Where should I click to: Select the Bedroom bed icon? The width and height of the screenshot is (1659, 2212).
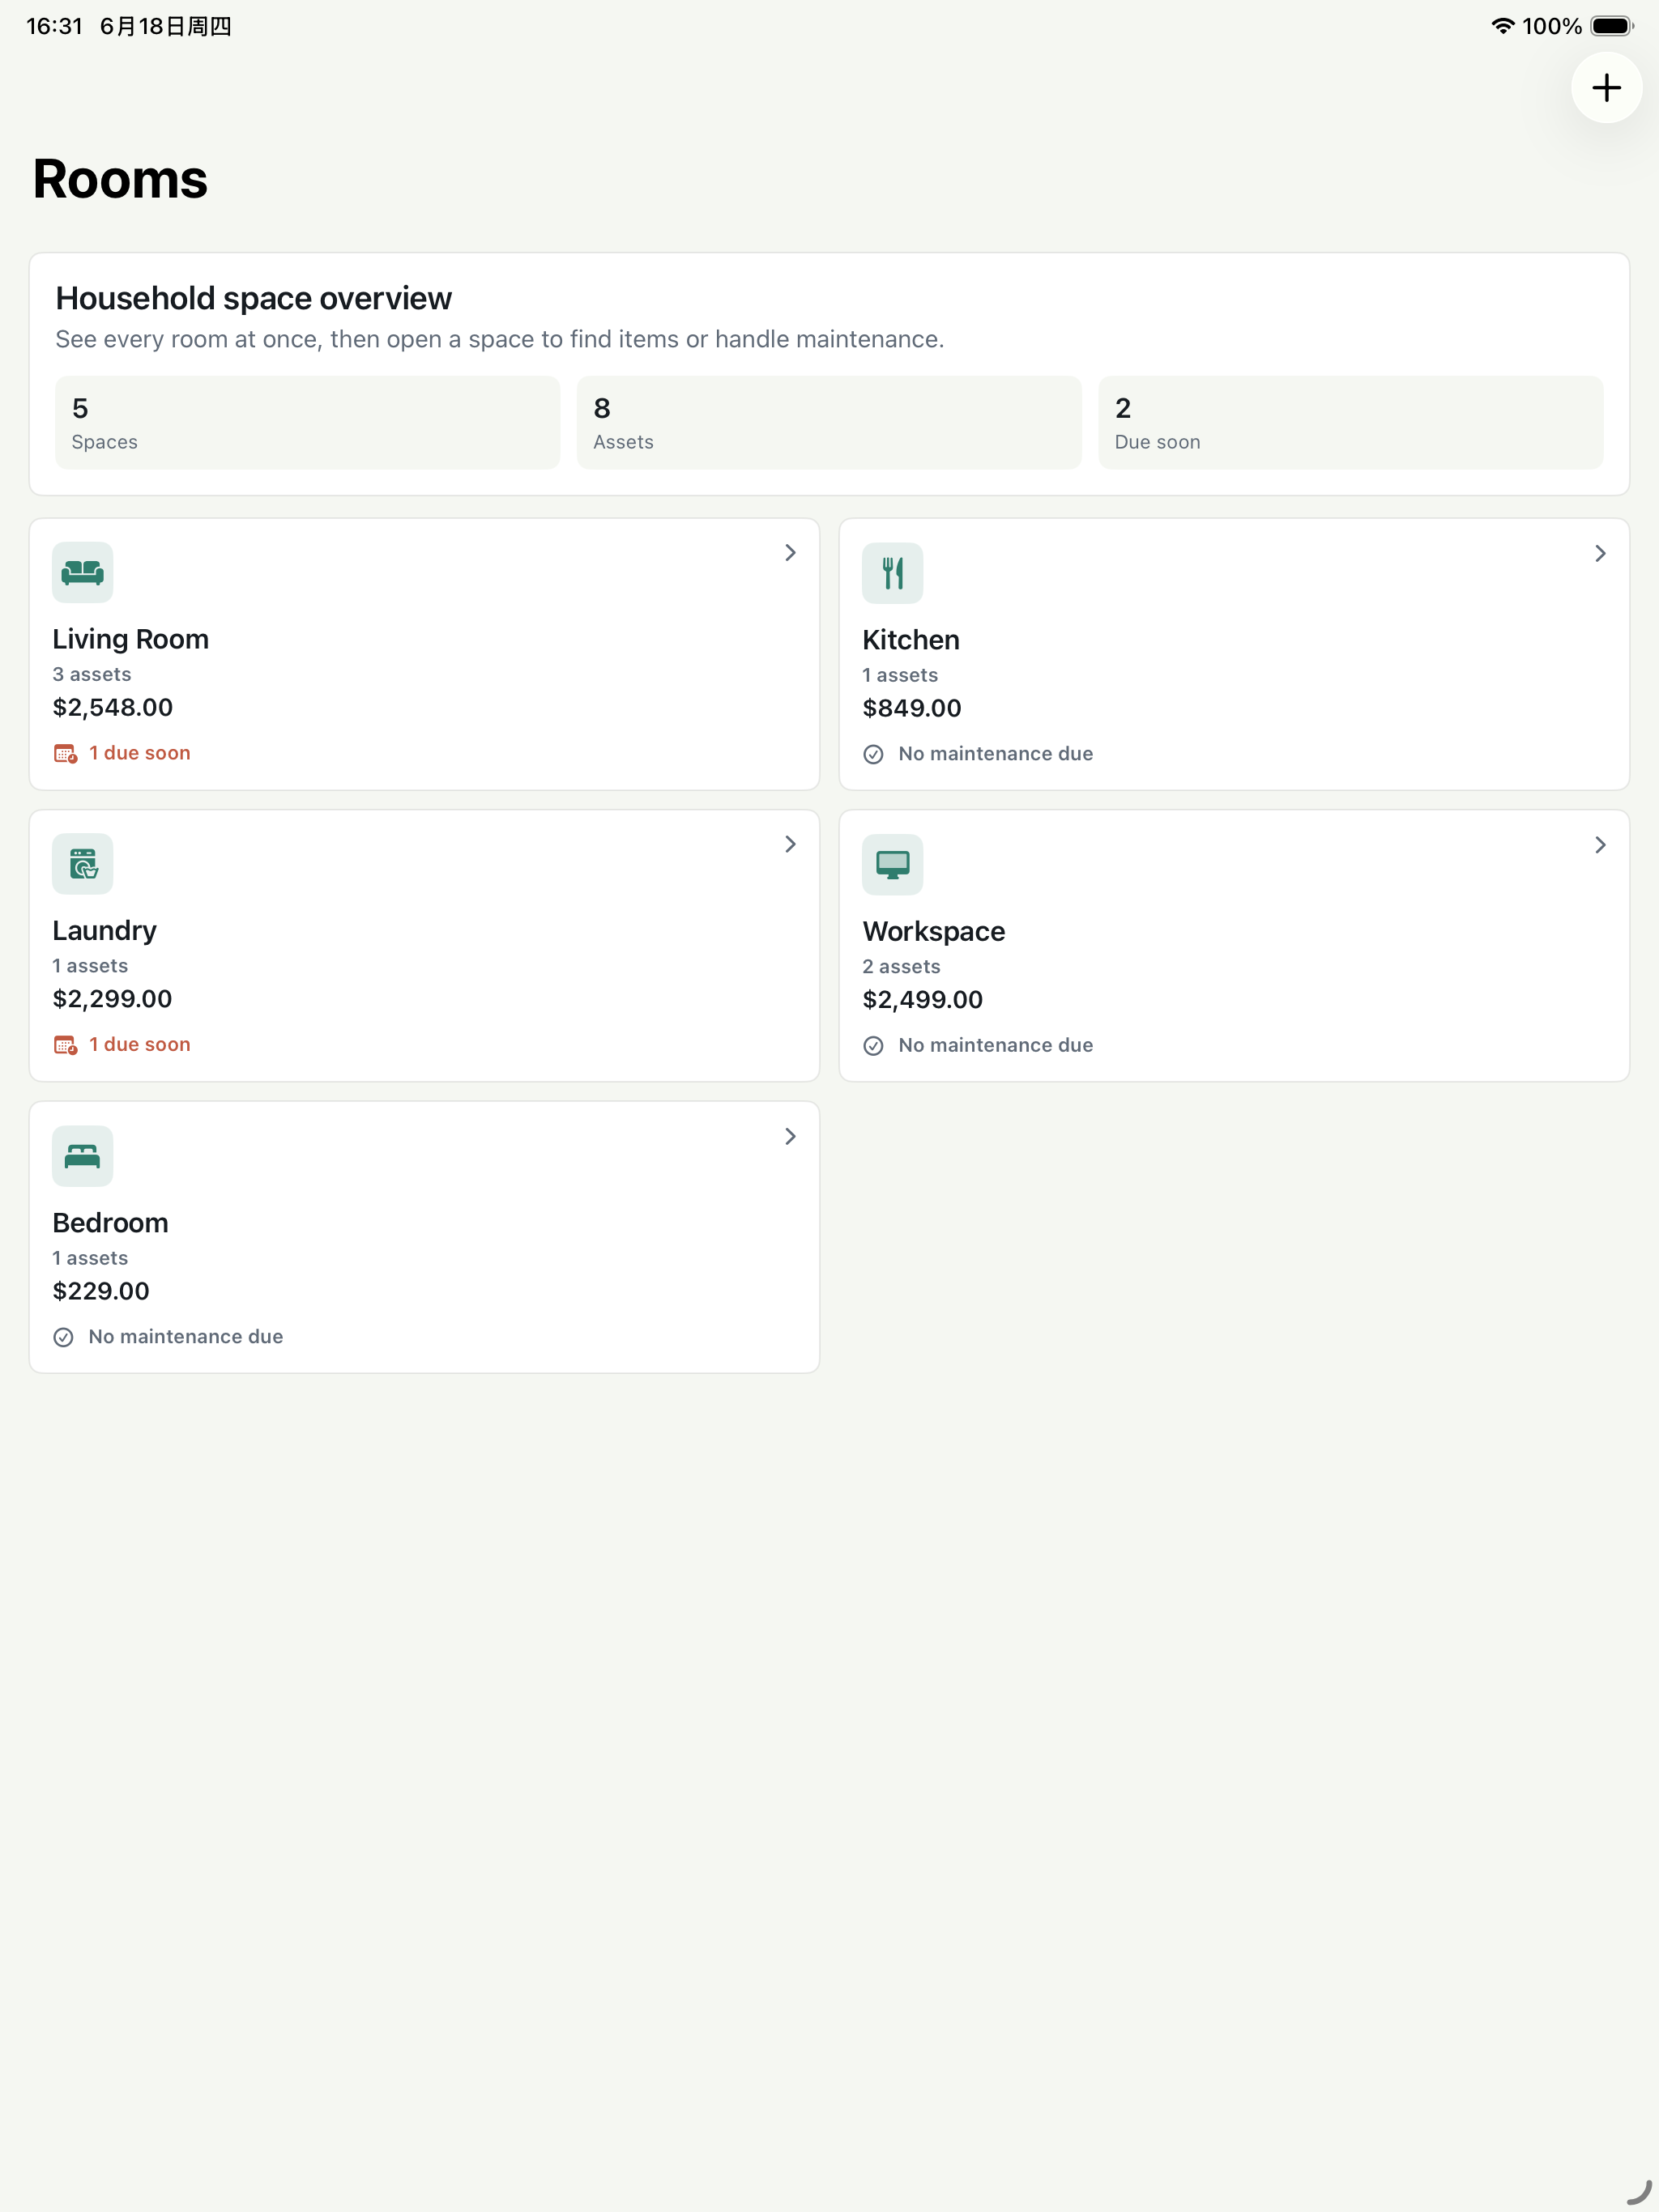83,1156
